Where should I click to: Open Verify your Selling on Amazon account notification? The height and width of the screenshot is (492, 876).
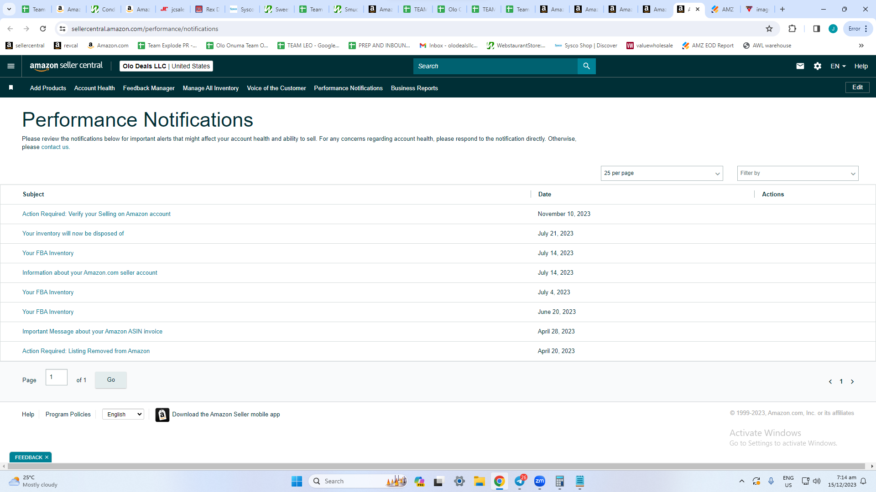coord(96,214)
